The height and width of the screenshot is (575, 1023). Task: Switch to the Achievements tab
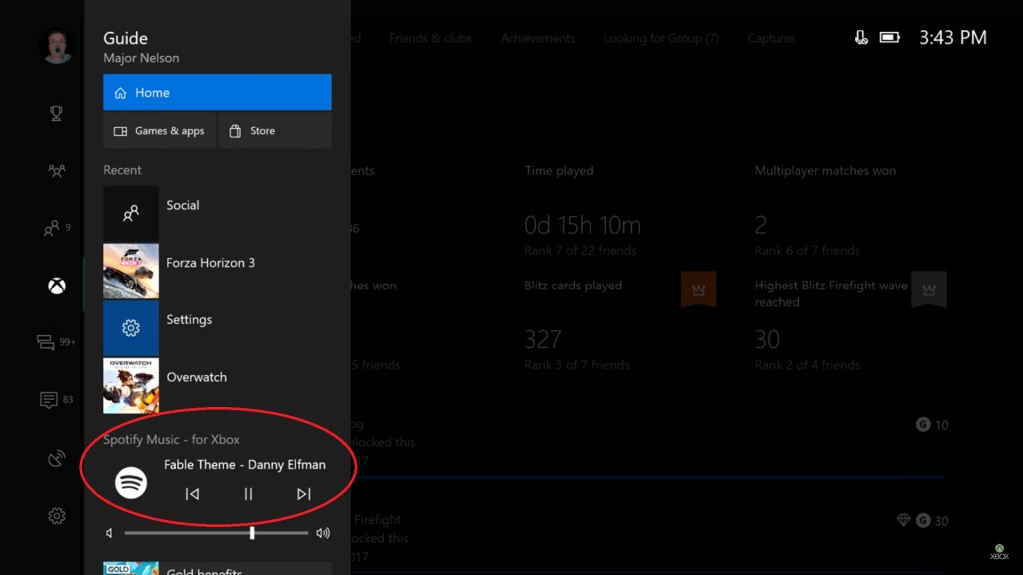[538, 39]
